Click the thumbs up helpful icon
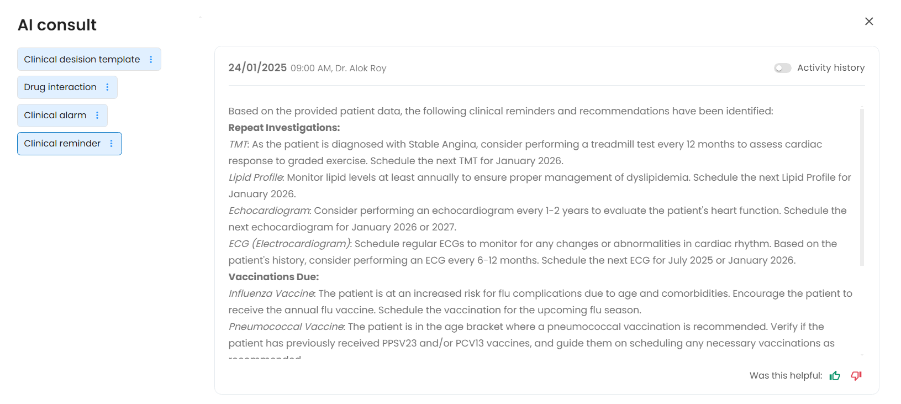 (x=835, y=376)
